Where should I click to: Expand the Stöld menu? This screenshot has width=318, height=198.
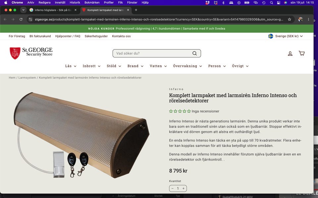tap(114, 66)
